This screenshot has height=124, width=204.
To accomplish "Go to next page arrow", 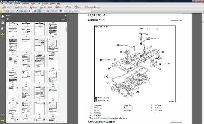I will coord(25,11).
